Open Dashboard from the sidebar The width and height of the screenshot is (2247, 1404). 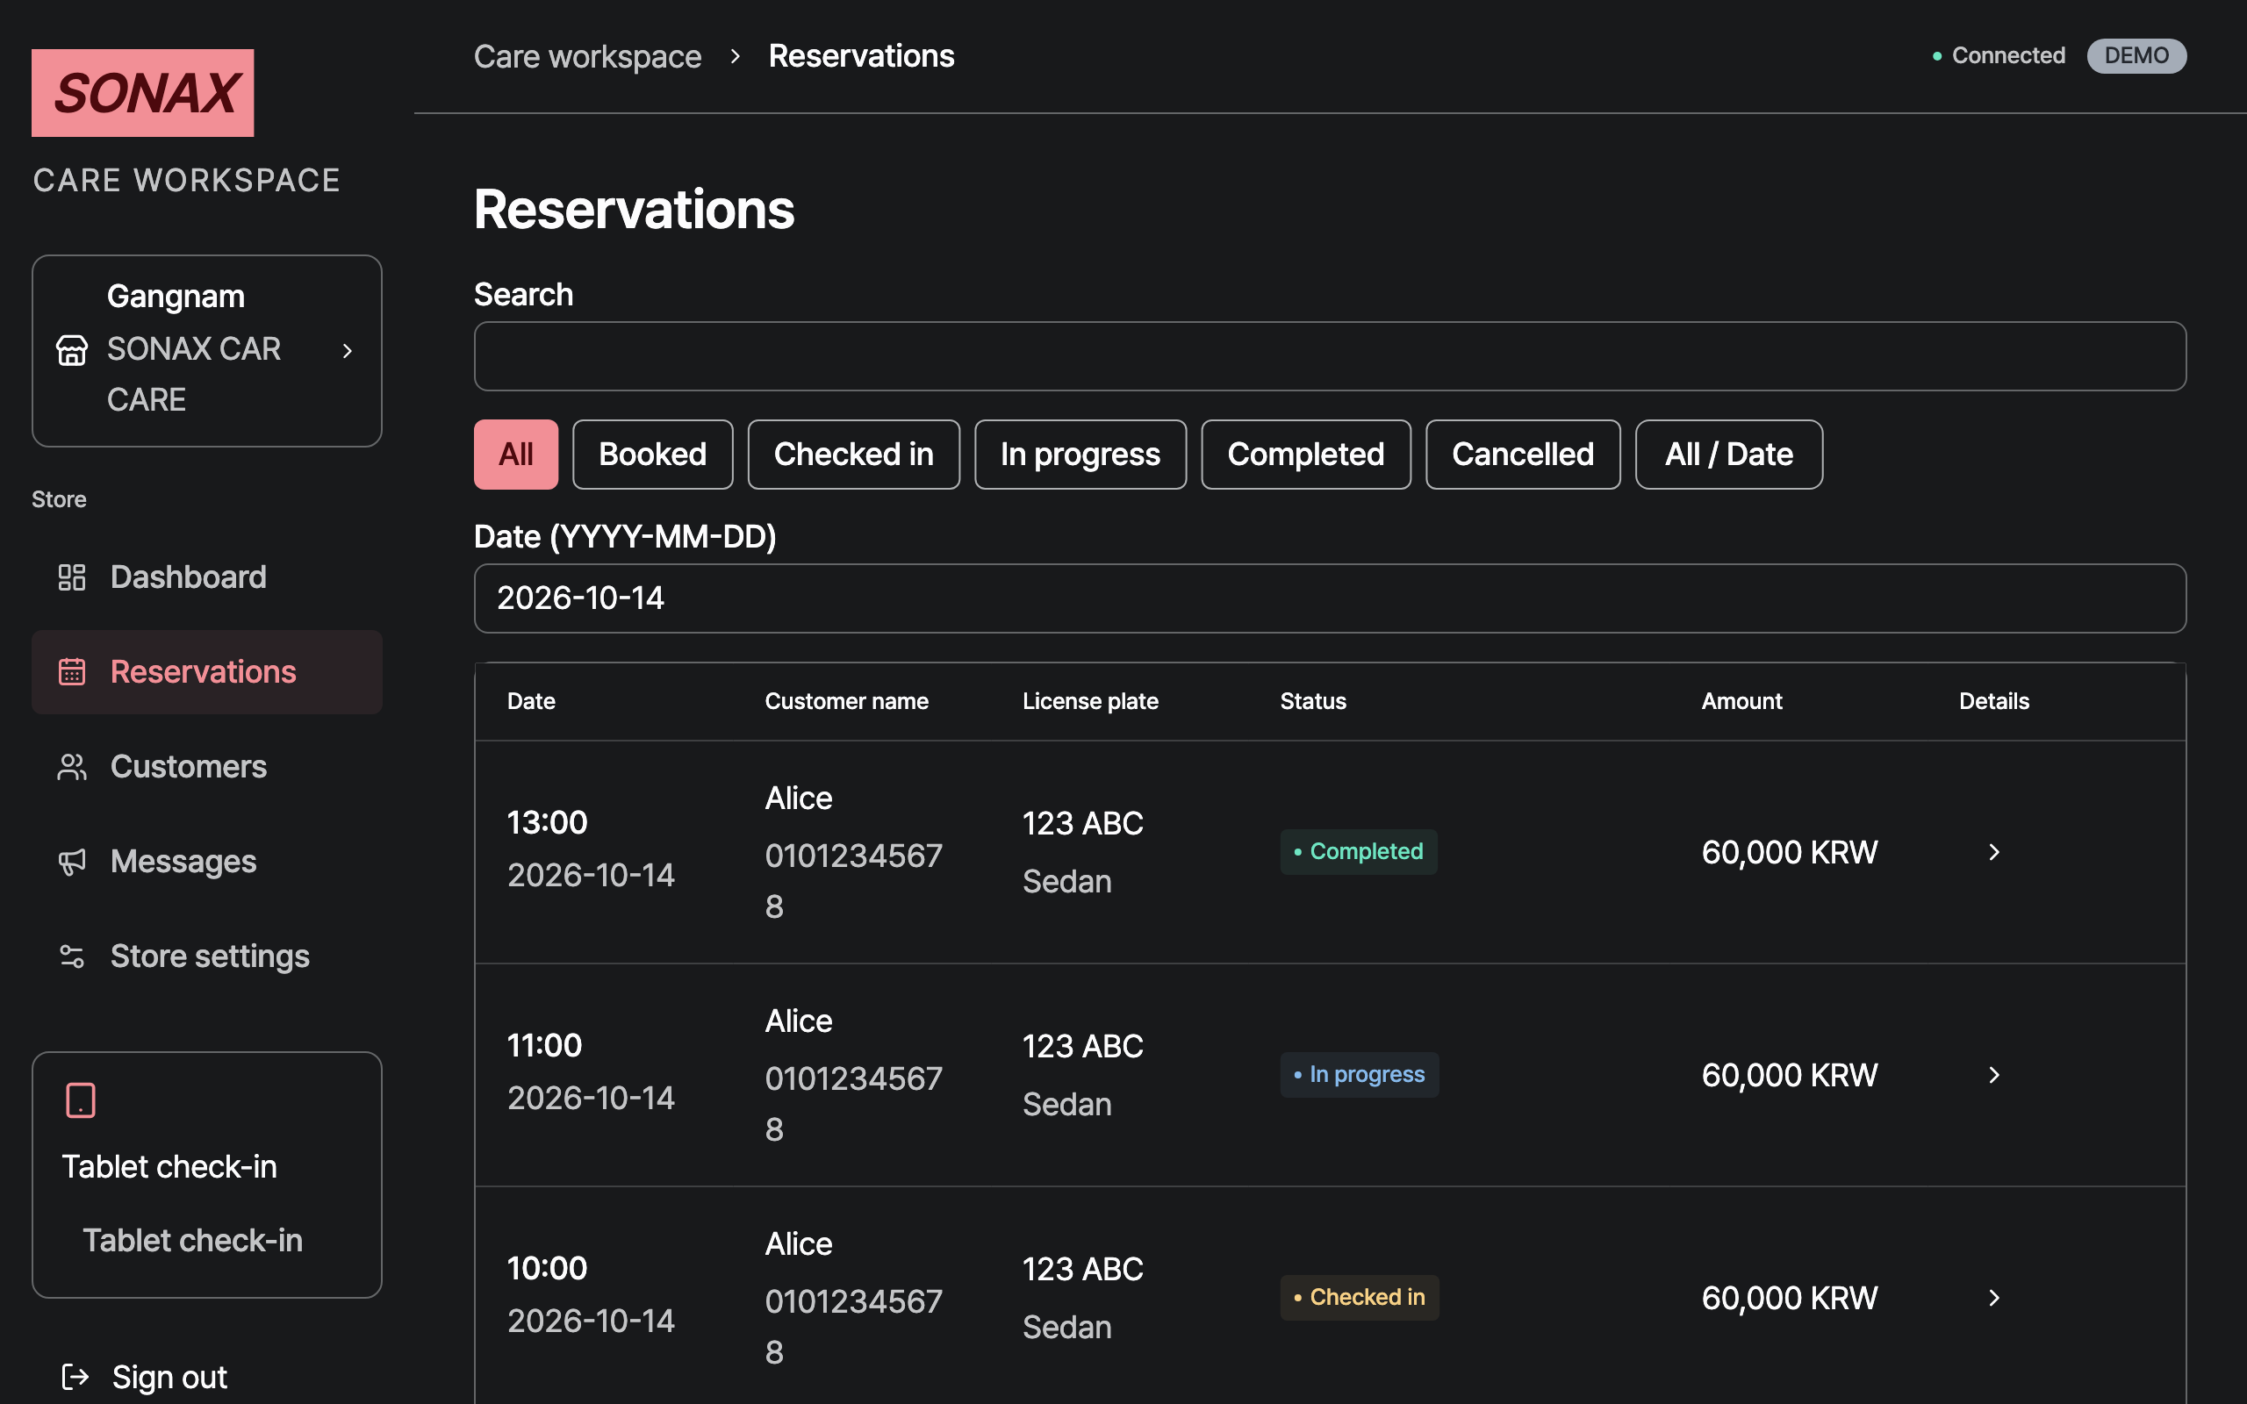[x=207, y=577]
